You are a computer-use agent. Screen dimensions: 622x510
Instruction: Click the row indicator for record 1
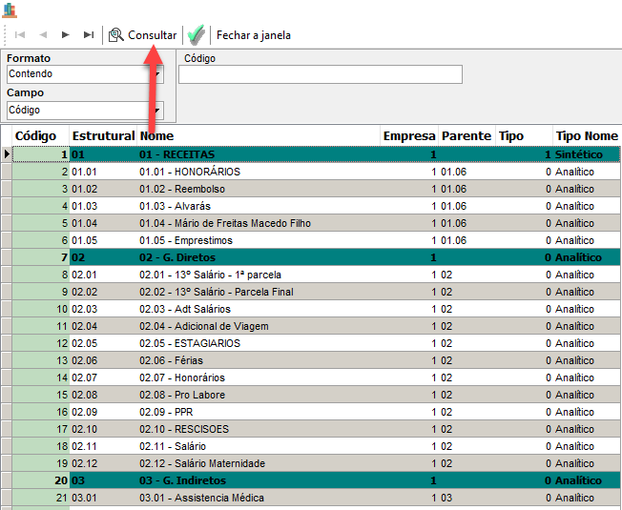7,154
